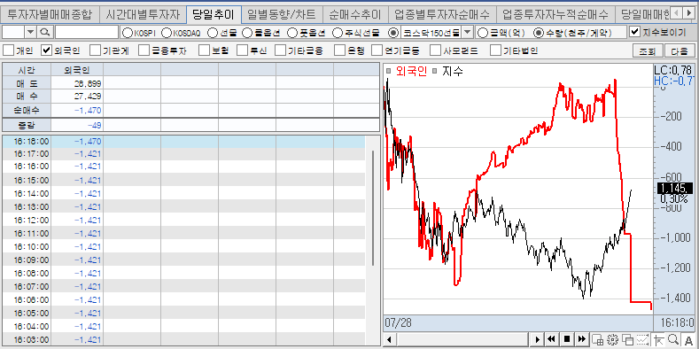This screenshot has width=699, height=349.
Task: Click chart scrollbar left arrow
Action: tap(389, 339)
